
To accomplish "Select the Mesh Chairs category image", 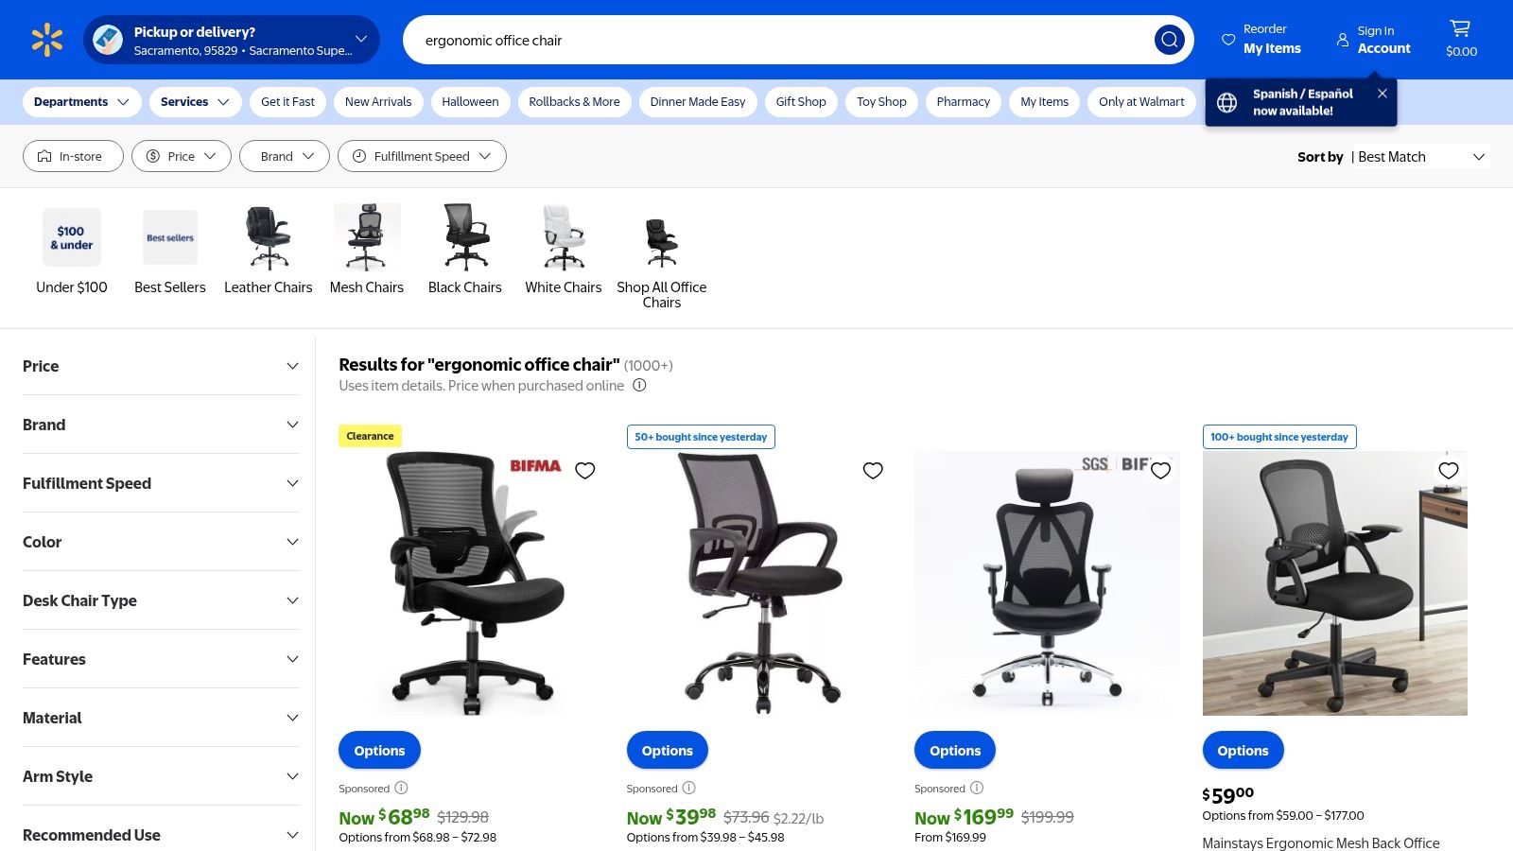I will point(367,237).
